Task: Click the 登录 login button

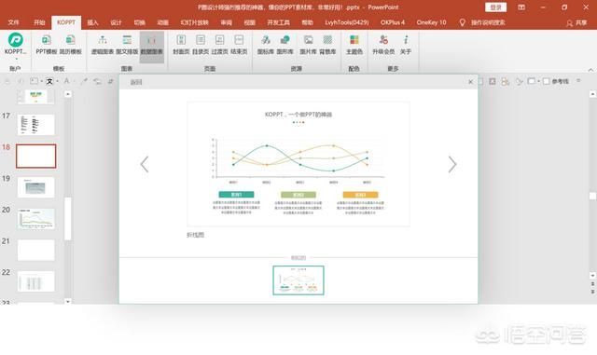Action: [x=495, y=7]
